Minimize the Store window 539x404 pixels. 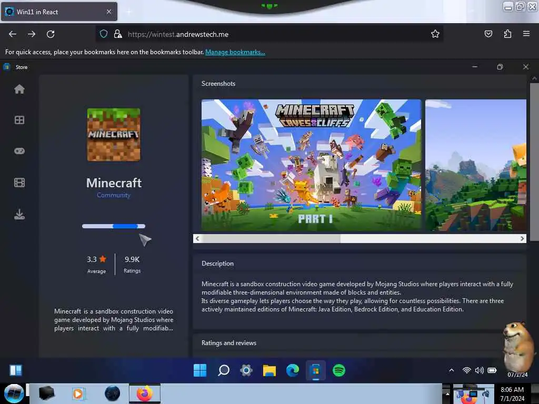tap(475, 67)
